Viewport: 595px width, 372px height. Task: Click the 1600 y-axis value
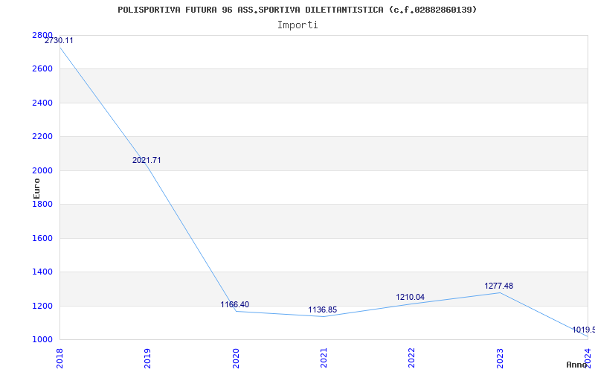click(x=42, y=238)
